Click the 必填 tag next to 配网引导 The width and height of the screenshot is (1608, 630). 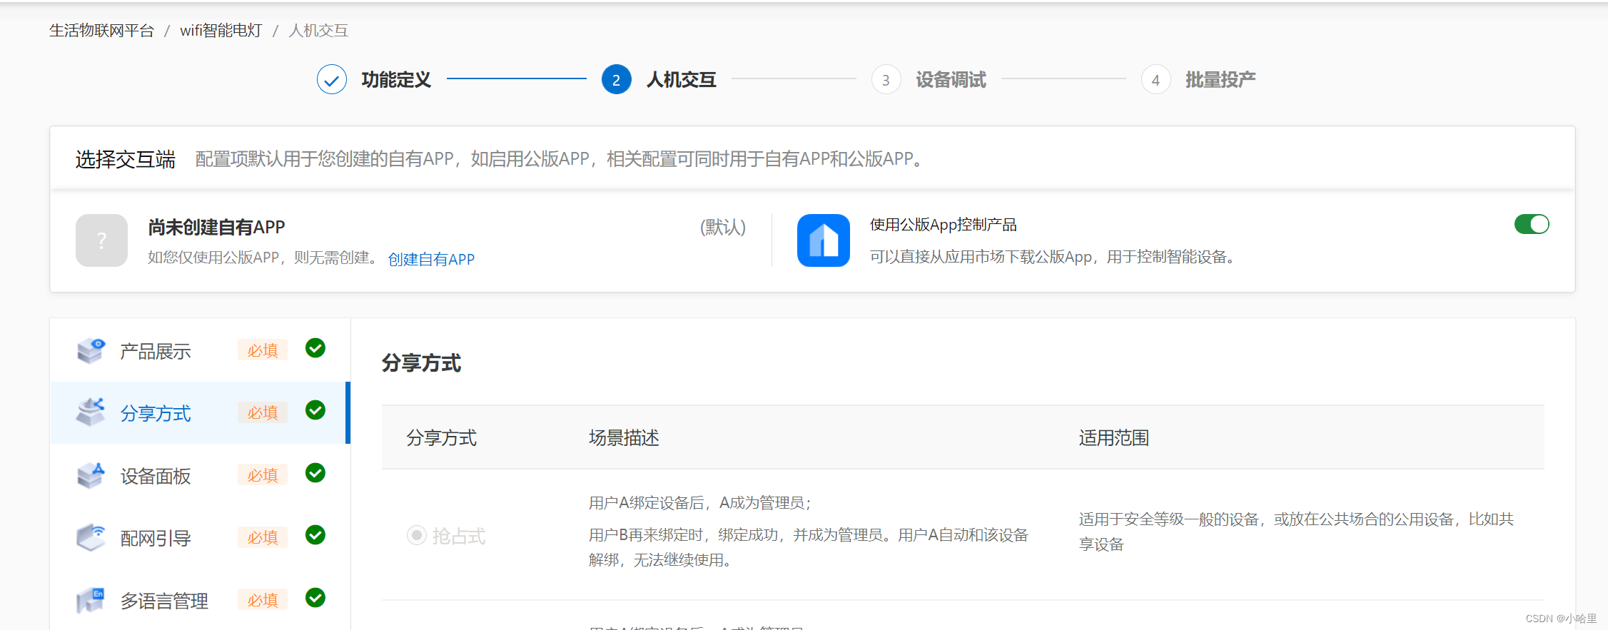[x=263, y=537]
